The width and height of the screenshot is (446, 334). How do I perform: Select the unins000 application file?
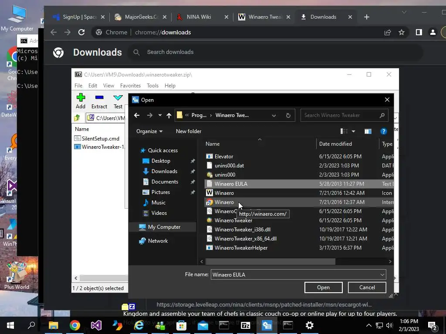tap(225, 175)
